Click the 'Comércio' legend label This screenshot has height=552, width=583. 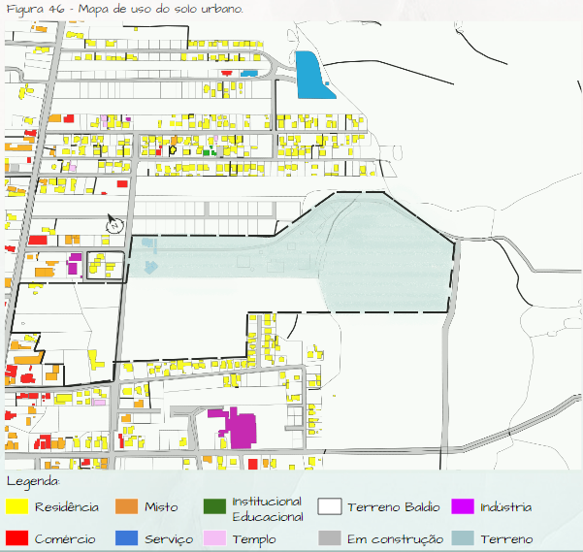pyautogui.click(x=65, y=539)
